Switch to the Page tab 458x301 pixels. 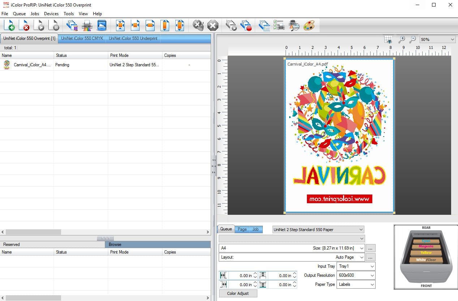click(x=242, y=229)
